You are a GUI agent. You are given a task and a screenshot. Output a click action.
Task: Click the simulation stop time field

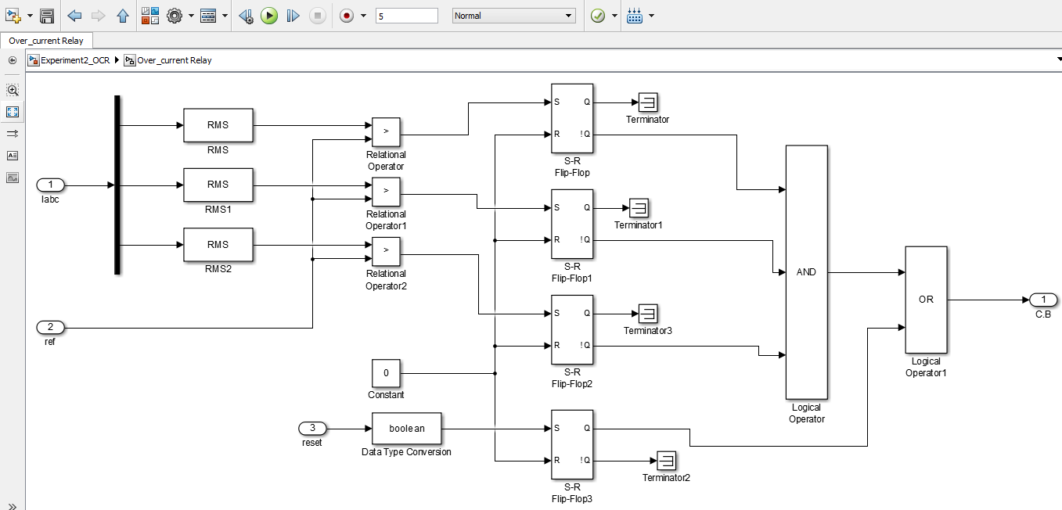406,16
